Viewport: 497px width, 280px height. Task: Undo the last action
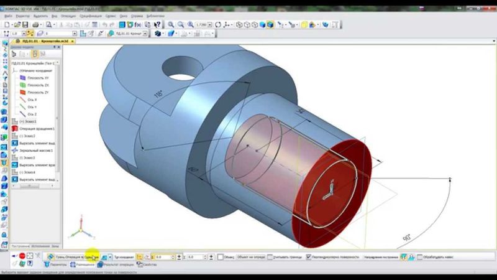coord(104,24)
